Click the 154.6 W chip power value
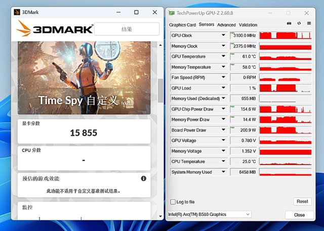Image resolution: width=324 pixels, height=231 pixels. (248, 109)
